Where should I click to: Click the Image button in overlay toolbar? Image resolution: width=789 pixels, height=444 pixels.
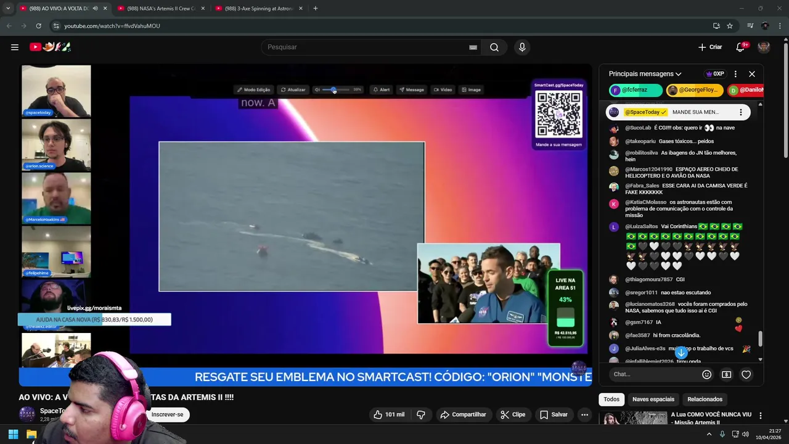pyautogui.click(x=471, y=89)
